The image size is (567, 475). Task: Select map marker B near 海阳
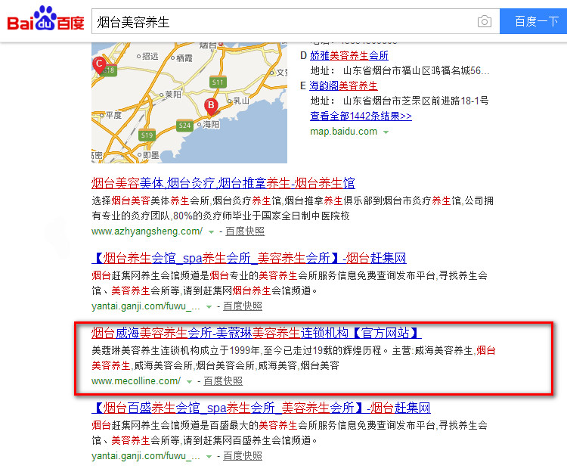click(211, 107)
